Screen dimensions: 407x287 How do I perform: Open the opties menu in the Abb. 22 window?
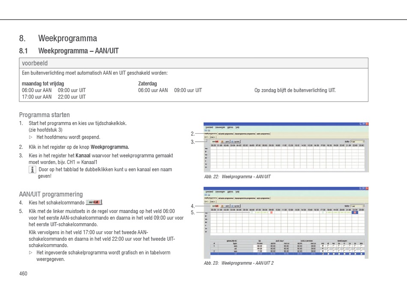coord(230,127)
